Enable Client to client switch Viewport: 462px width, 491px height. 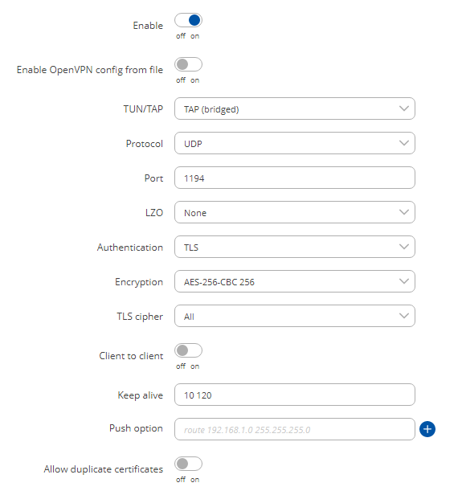pos(188,350)
